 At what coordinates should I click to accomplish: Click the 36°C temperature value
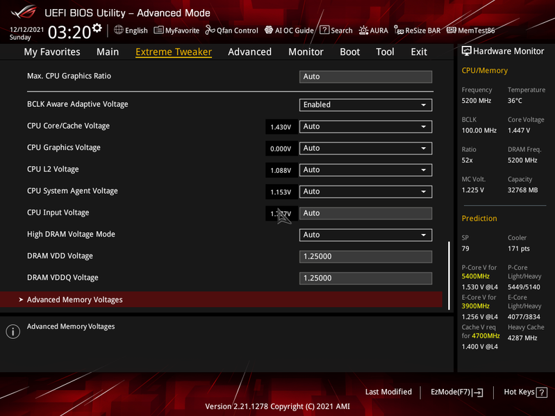[x=515, y=101]
